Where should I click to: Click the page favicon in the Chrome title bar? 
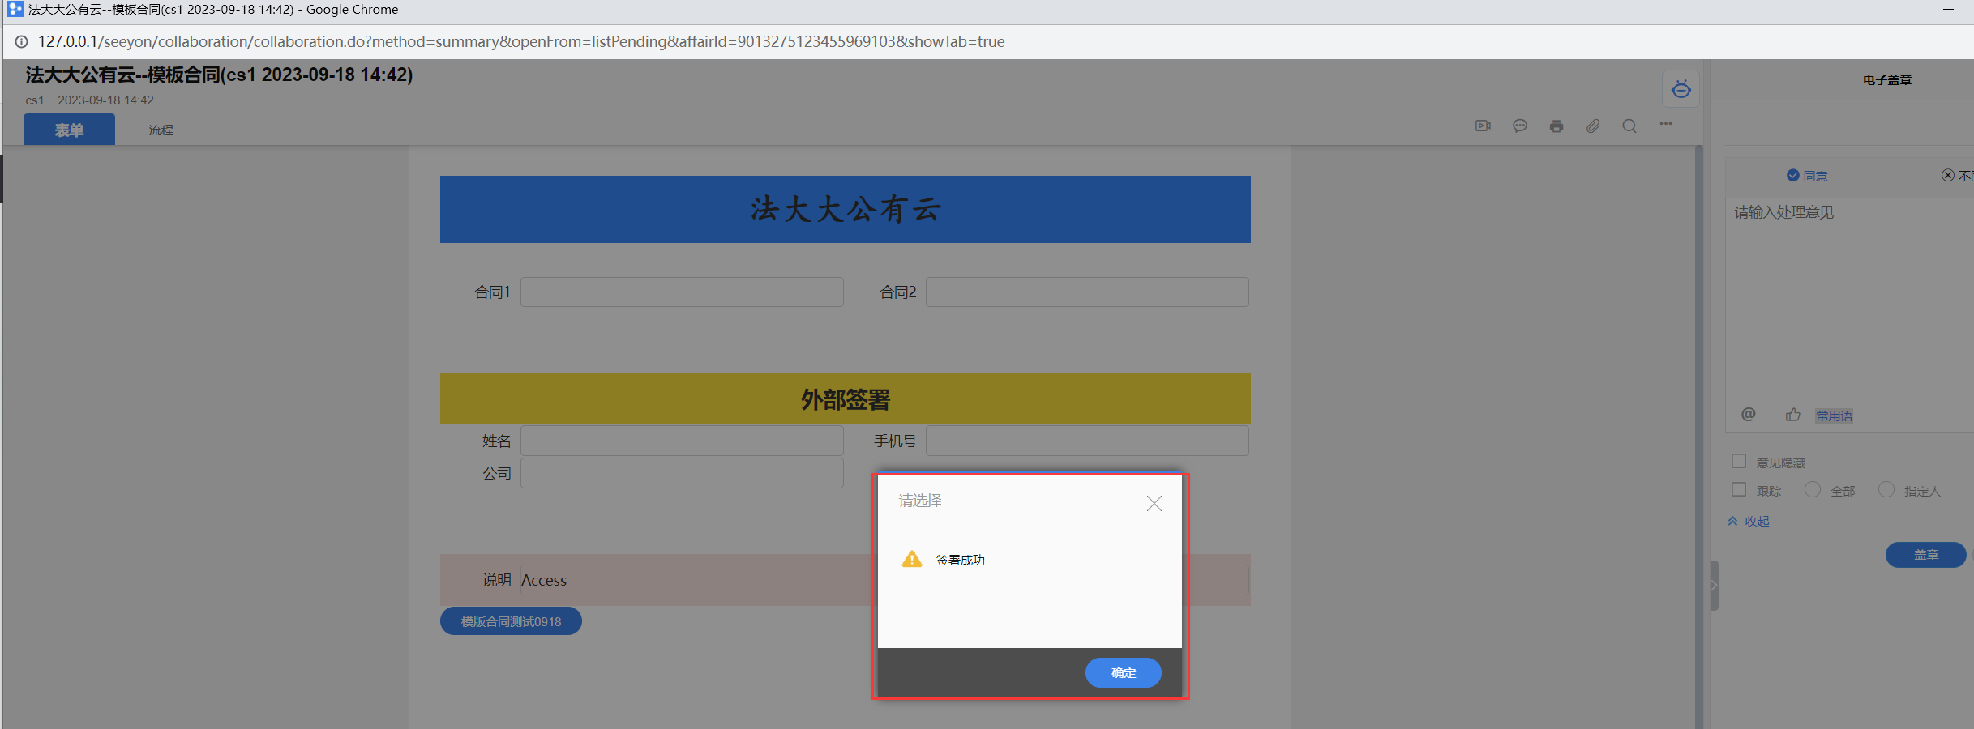(15, 10)
